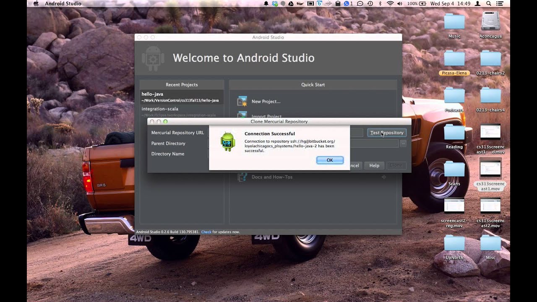
Task: Click the disabled Clone button
Action: [x=396, y=166]
